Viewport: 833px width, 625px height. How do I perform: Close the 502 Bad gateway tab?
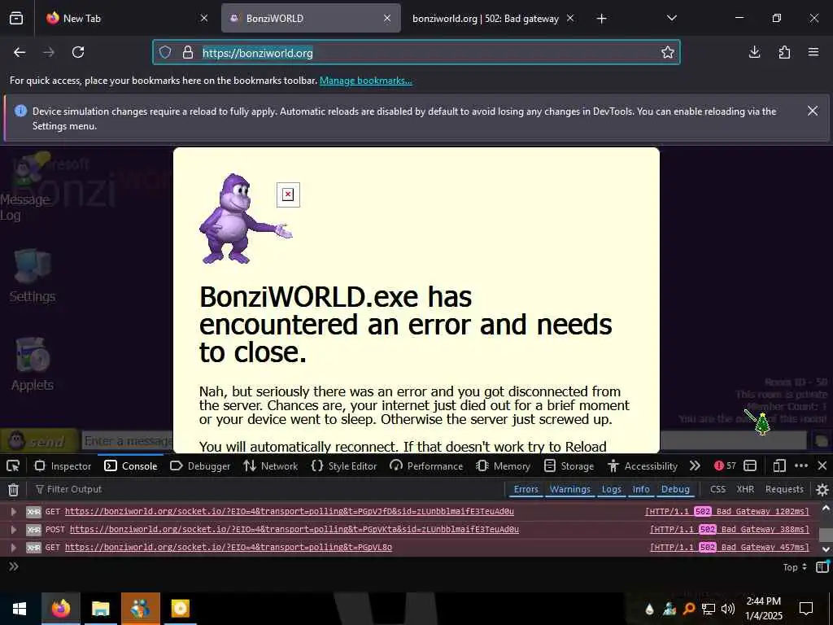(x=570, y=19)
